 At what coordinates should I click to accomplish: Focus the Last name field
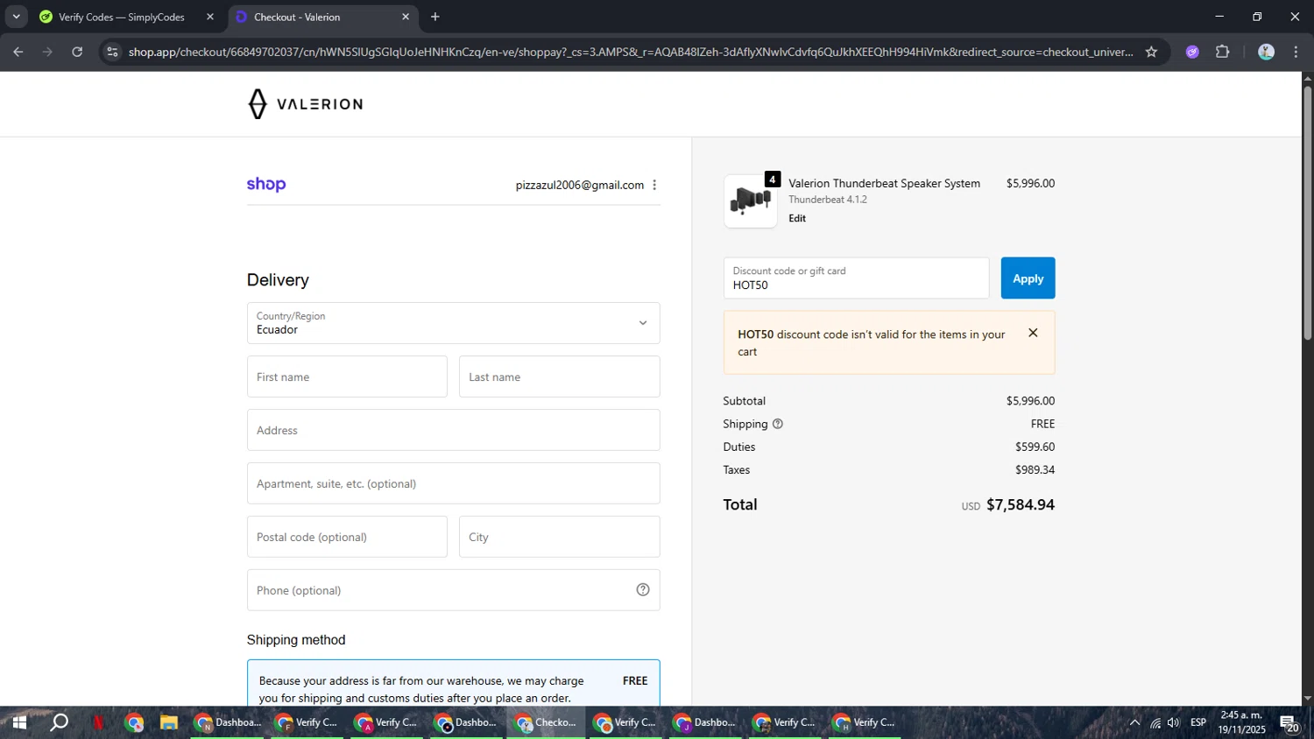coord(559,377)
